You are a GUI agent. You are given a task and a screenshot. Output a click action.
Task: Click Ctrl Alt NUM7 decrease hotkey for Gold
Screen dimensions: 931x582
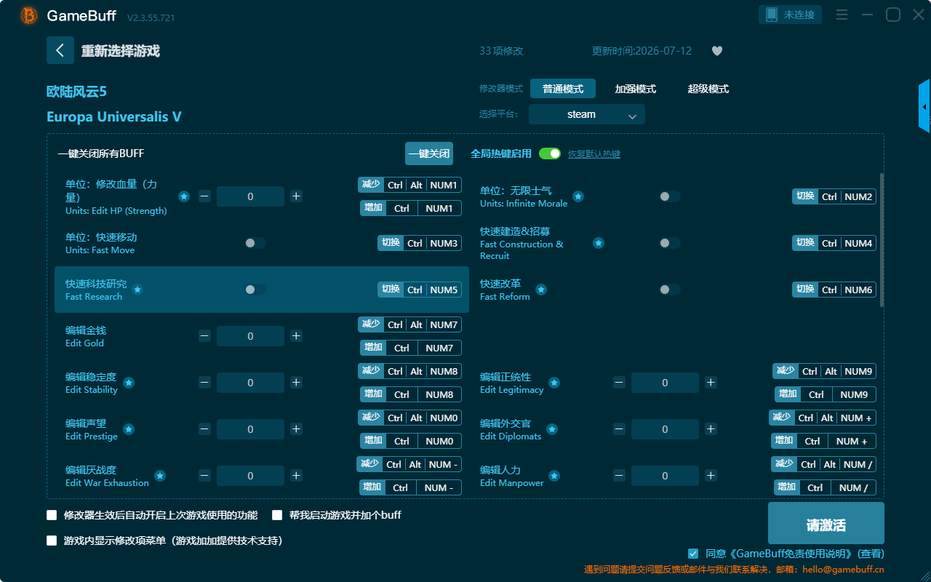point(409,324)
